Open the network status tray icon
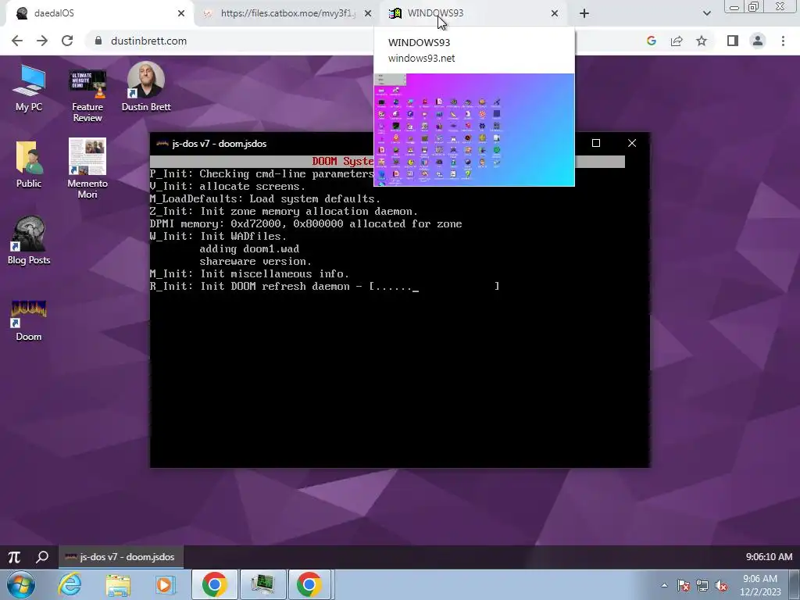This screenshot has width=800, height=600. [x=702, y=585]
